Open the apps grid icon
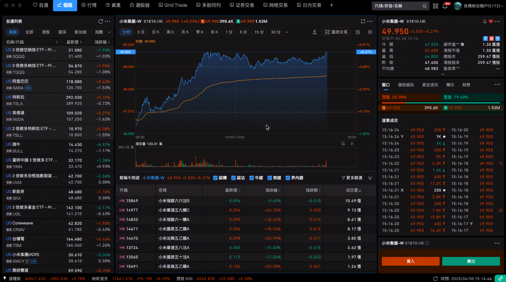 click(x=435, y=6)
